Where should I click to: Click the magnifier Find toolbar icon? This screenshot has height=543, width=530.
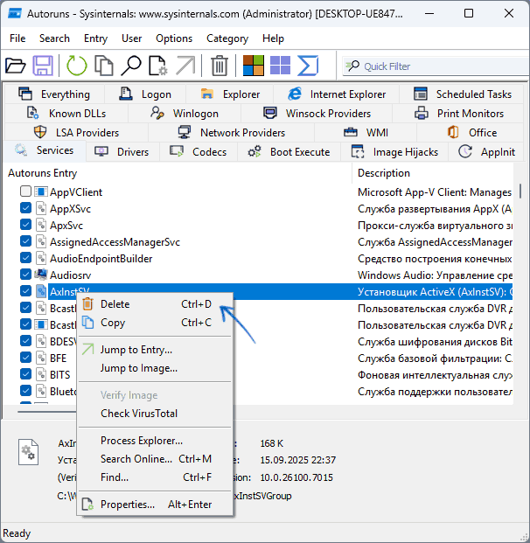click(131, 66)
